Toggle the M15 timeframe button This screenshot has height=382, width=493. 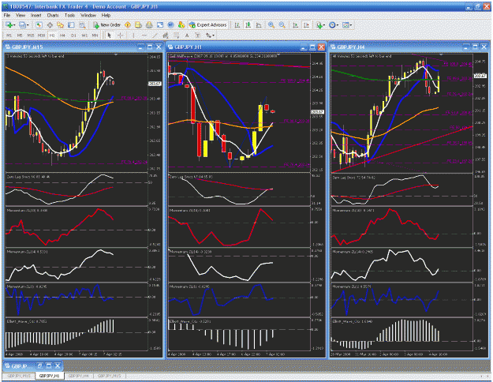[x=31, y=36]
